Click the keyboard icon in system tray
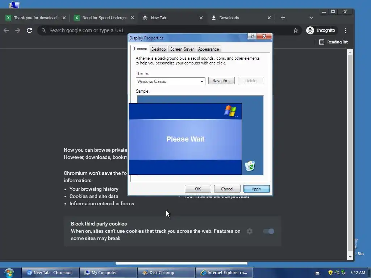Viewport: 371px width, 278px height. click(317, 273)
